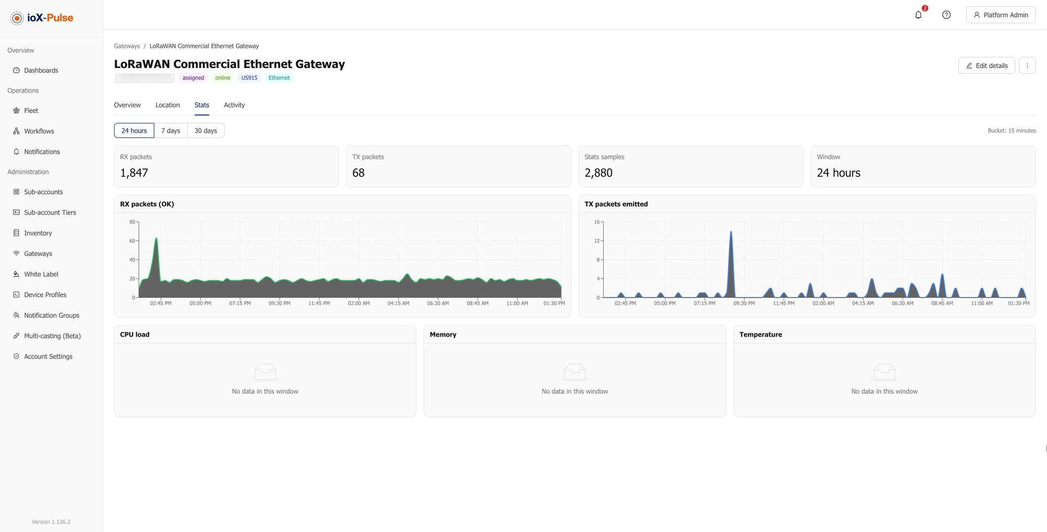The image size is (1047, 532).
Task: Click the Device Profiles icon
Action: (x=16, y=295)
